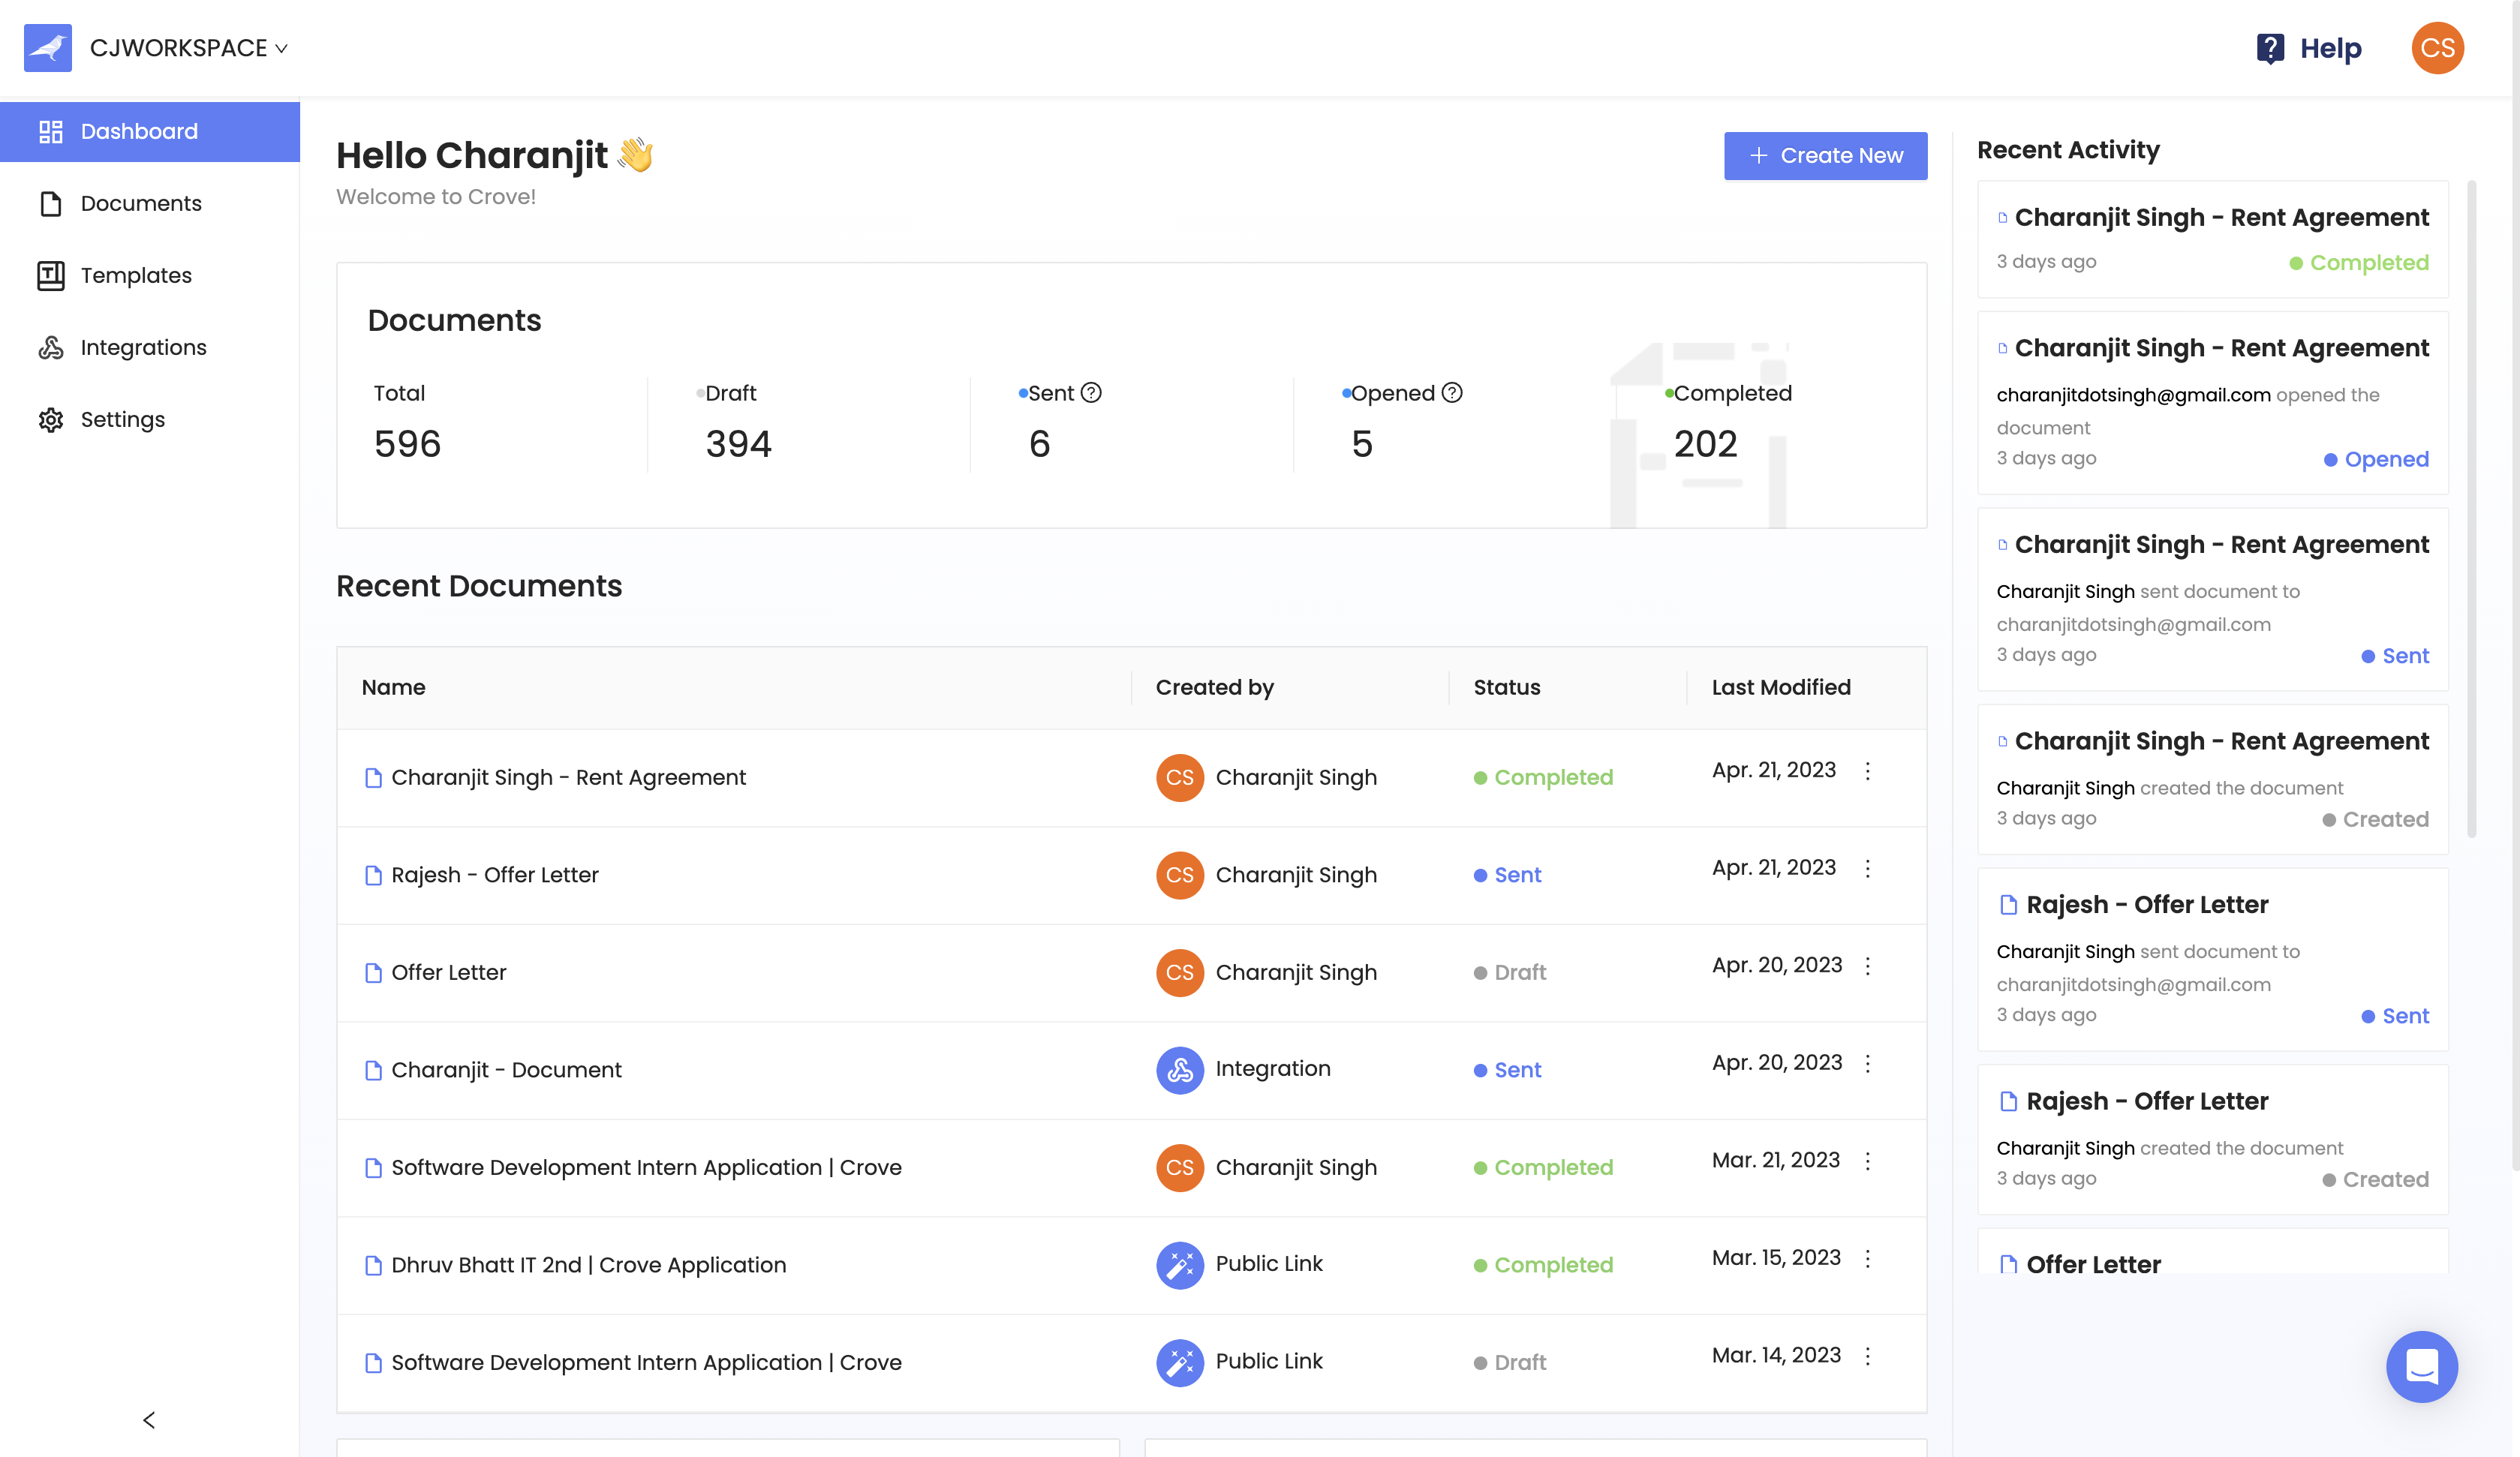The width and height of the screenshot is (2520, 1457).
Task: Click the Public Link wand icon in Dhruv Bhatt row
Action: 1179,1265
